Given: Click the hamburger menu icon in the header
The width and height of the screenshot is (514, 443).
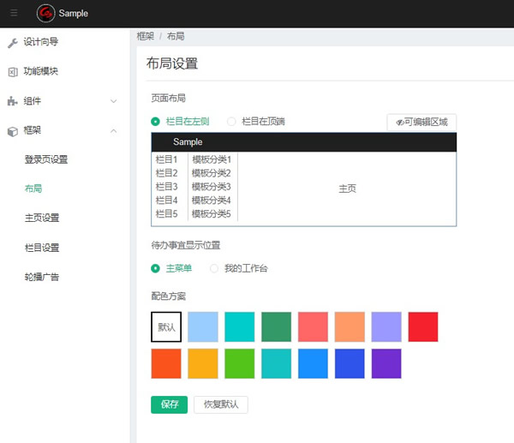Looking at the screenshot, I should click(x=13, y=13).
